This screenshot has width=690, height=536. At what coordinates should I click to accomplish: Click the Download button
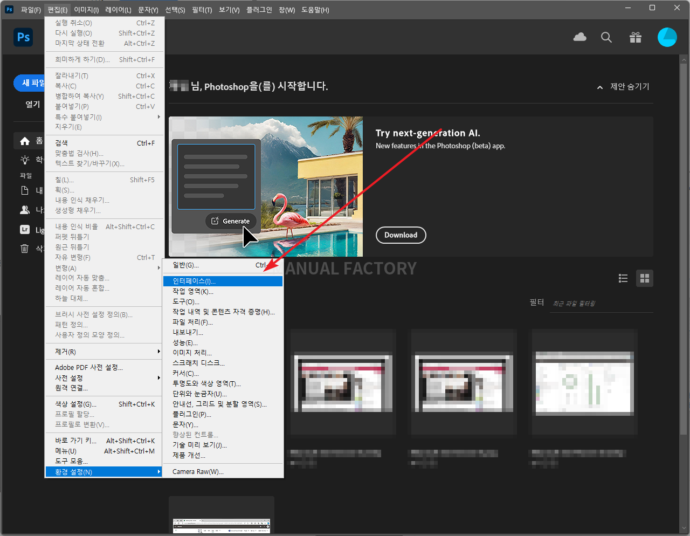click(x=401, y=235)
